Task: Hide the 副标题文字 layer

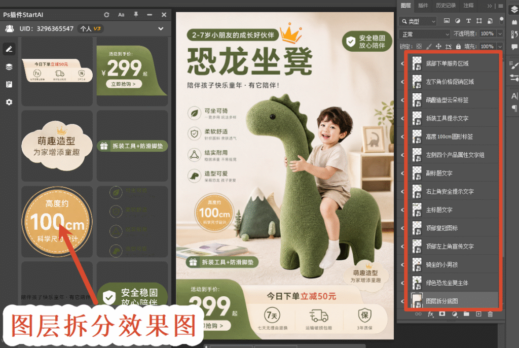Action: pyautogui.click(x=402, y=173)
